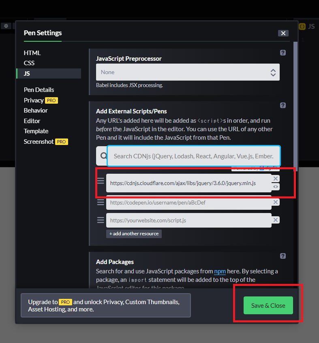Screen dimensions: 319x343
Task: Click '+ add another resource' button
Action: (134, 234)
